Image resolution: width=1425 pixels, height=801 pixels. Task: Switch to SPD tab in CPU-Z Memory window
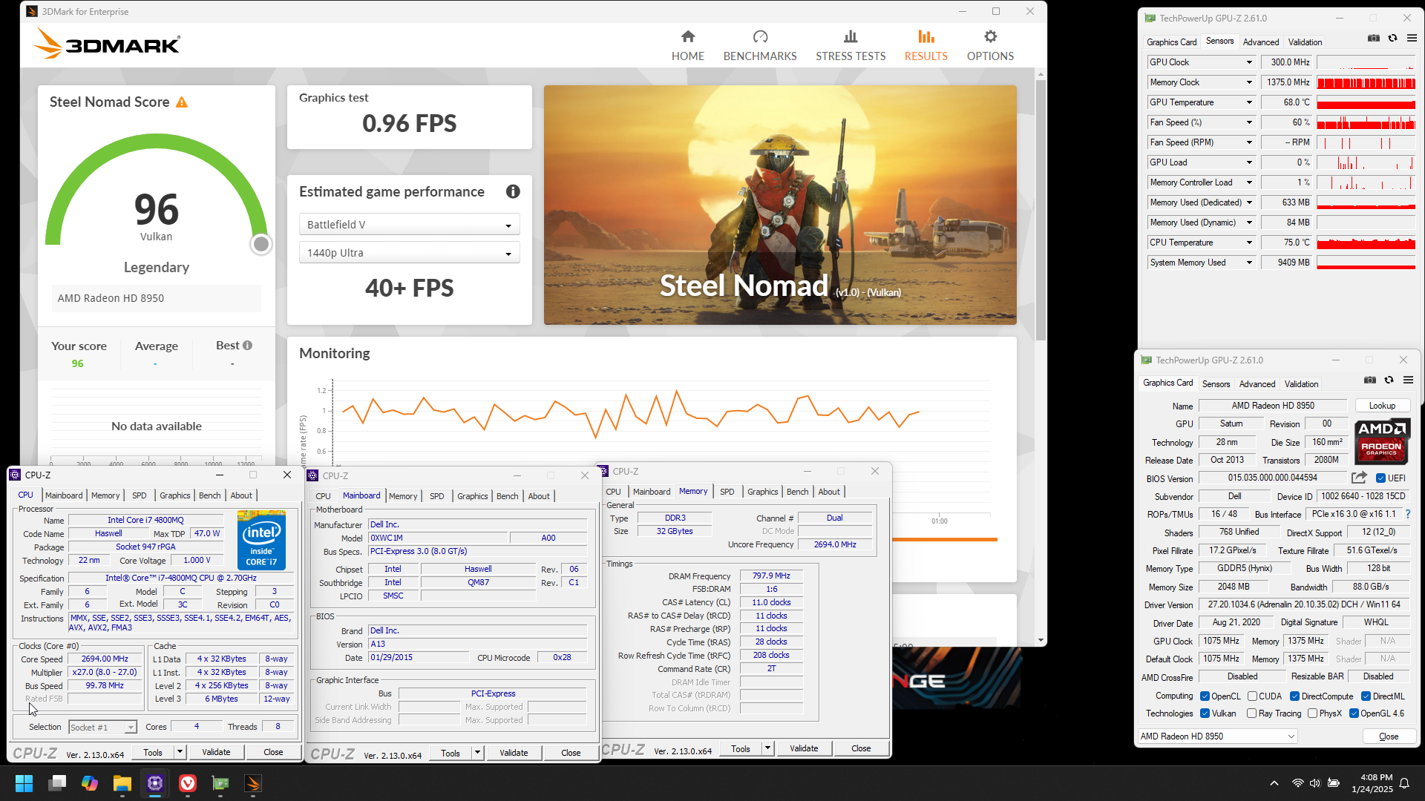pos(727,492)
